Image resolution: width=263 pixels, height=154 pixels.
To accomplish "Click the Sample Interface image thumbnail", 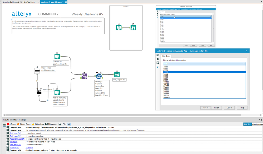I will pyautogui.click(x=186, y=28).
